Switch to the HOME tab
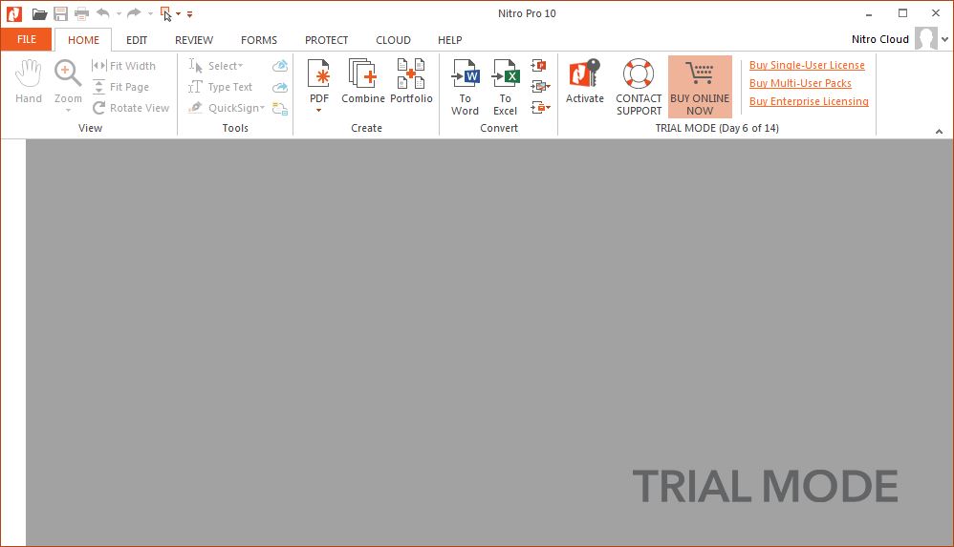This screenshot has height=547, width=954. tap(83, 40)
